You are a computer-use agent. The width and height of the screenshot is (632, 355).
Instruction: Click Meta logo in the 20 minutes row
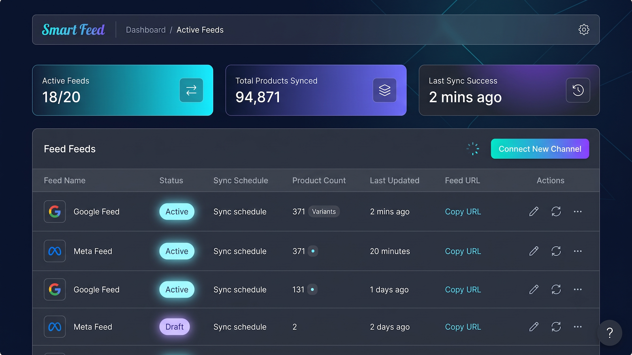tap(55, 251)
